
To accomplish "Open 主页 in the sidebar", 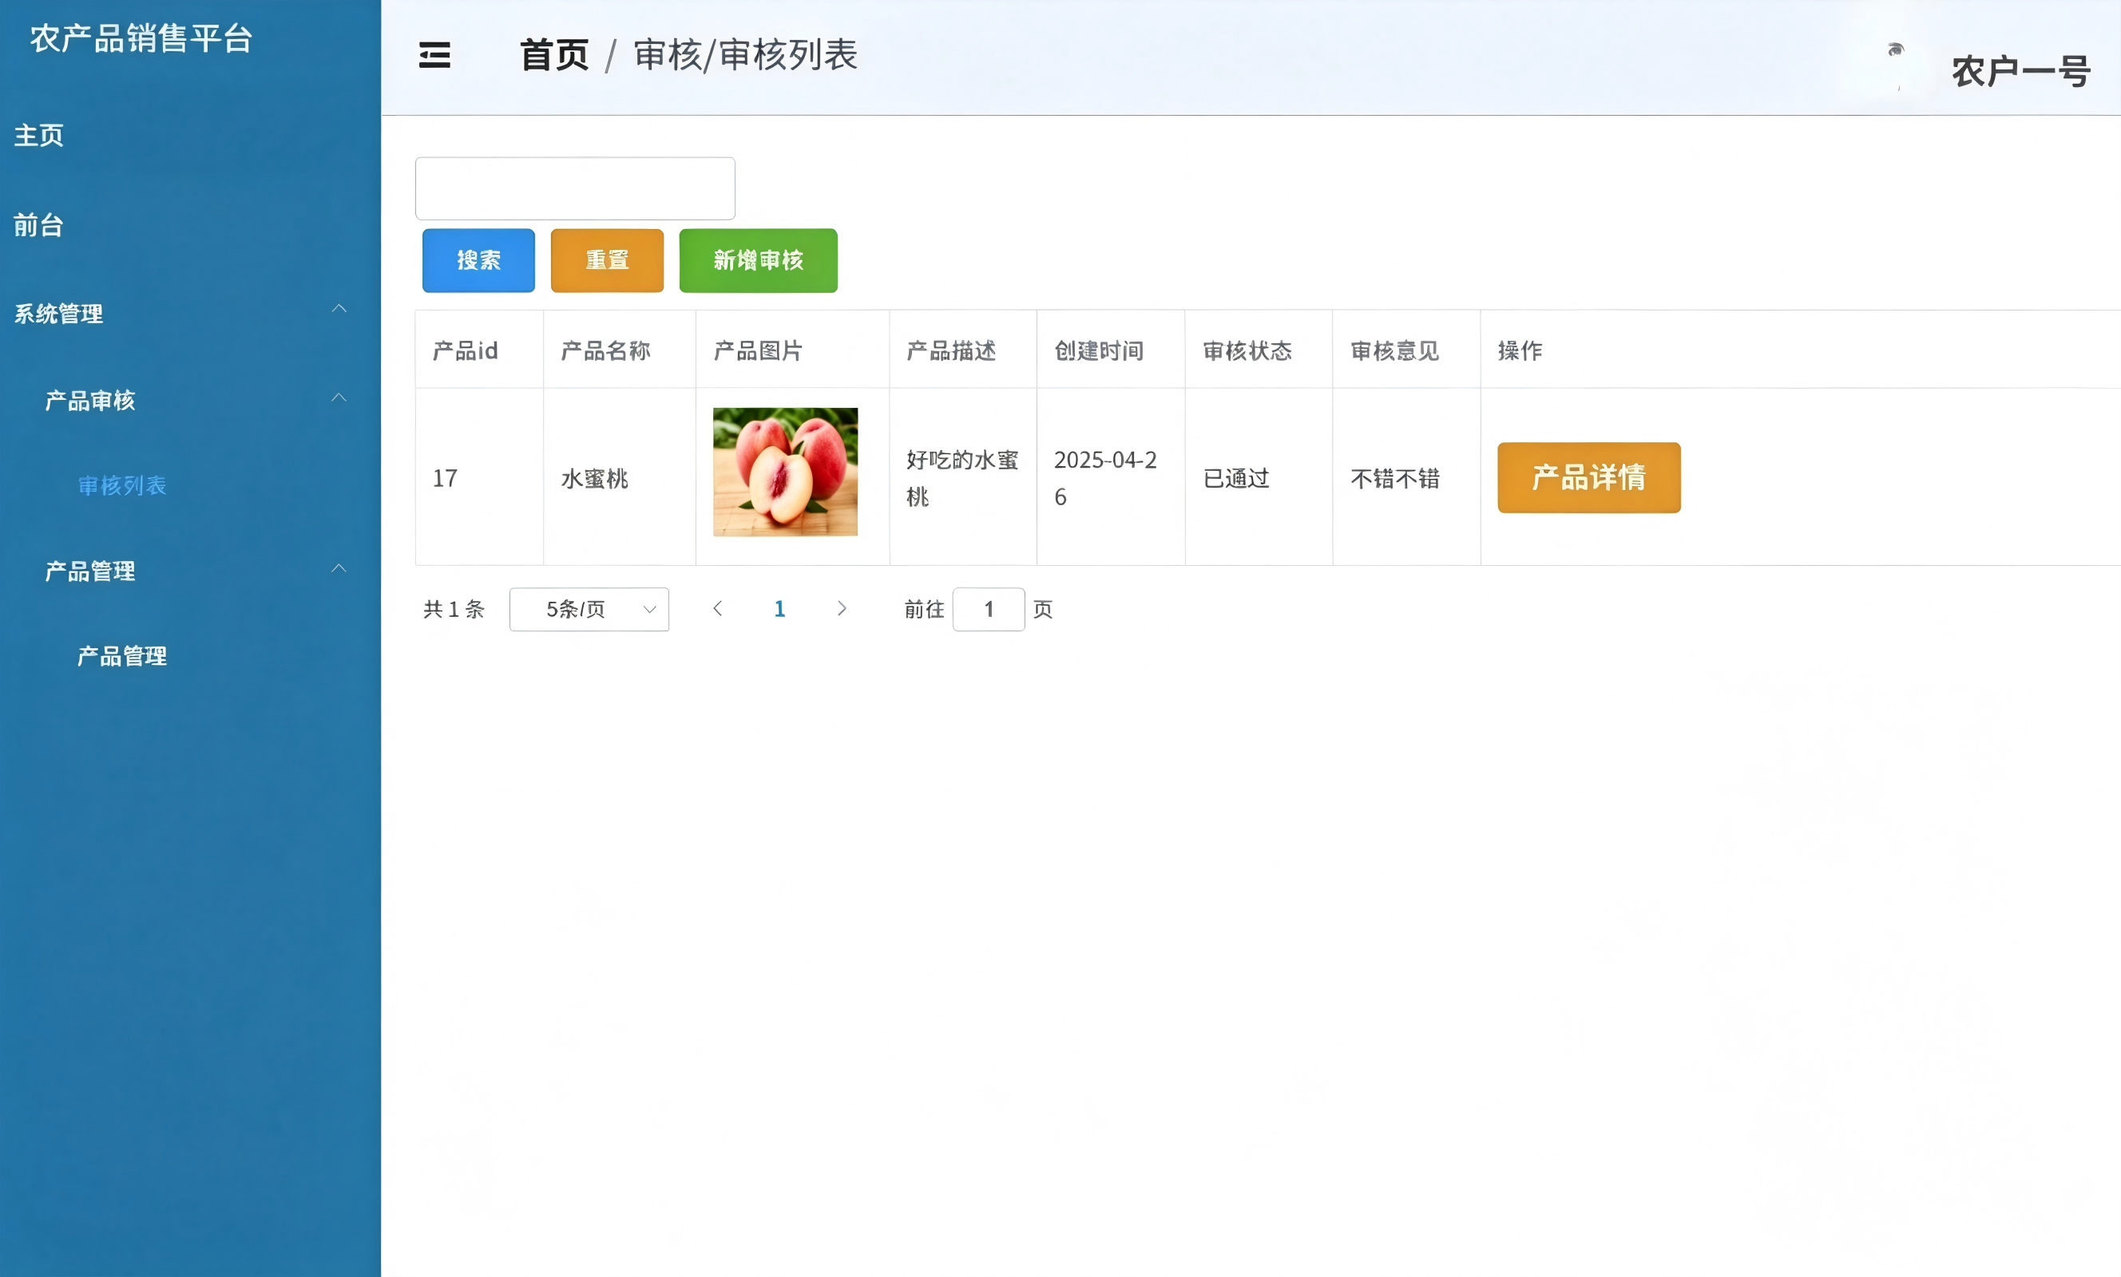I will click(39, 135).
